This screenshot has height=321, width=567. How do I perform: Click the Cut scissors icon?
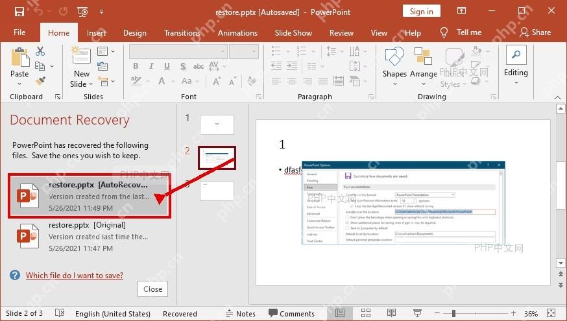point(40,51)
